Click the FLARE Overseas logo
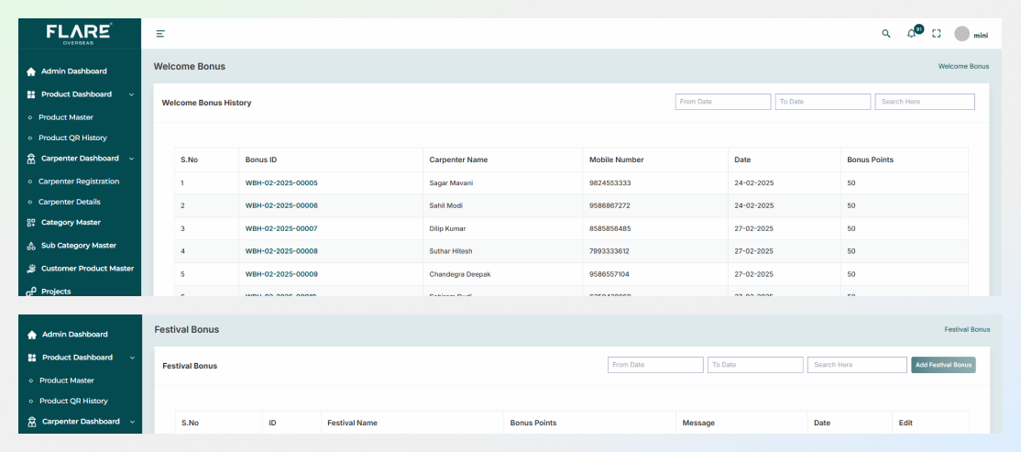Image resolution: width=1021 pixels, height=452 pixels. coord(79,34)
